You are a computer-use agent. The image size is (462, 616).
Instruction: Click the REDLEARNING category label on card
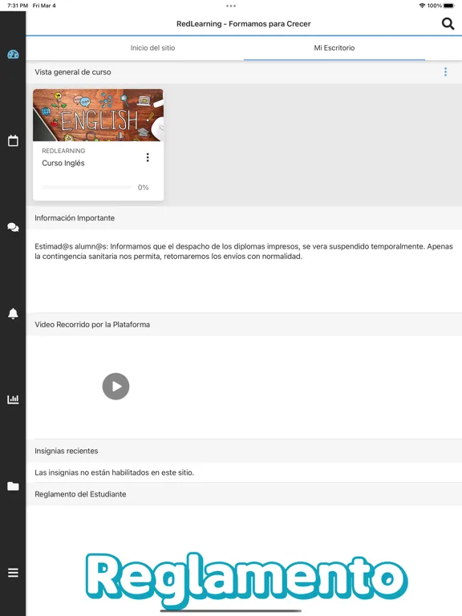point(63,151)
